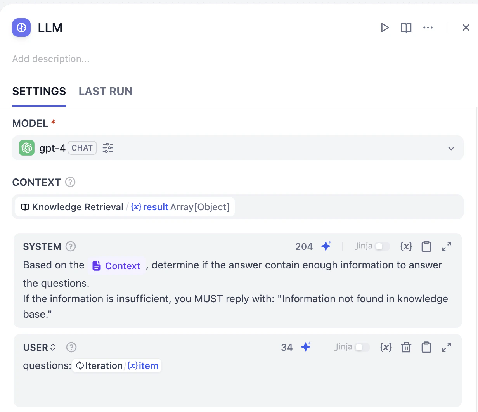Open the help docs book icon
This screenshot has width=478, height=412.
(x=406, y=28)
